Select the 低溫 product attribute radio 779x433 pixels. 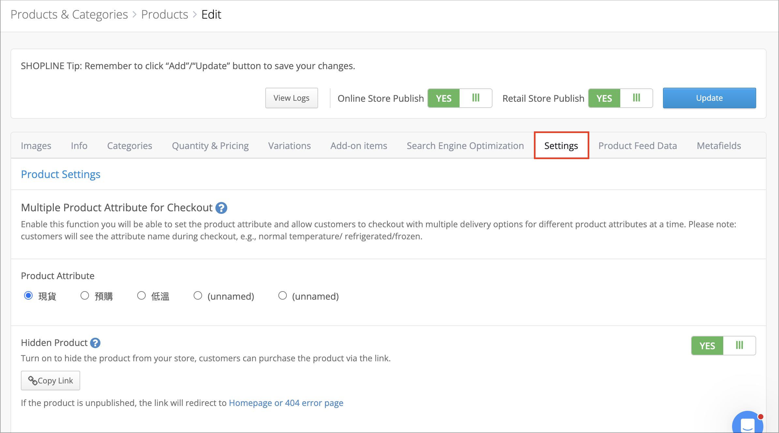coord(141,296)
